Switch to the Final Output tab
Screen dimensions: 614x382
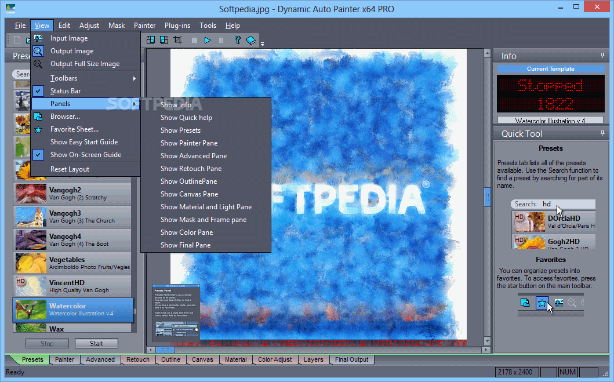tap(351, 359)
